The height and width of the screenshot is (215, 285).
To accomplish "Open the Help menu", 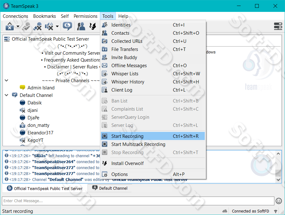I will click(123, 16).
